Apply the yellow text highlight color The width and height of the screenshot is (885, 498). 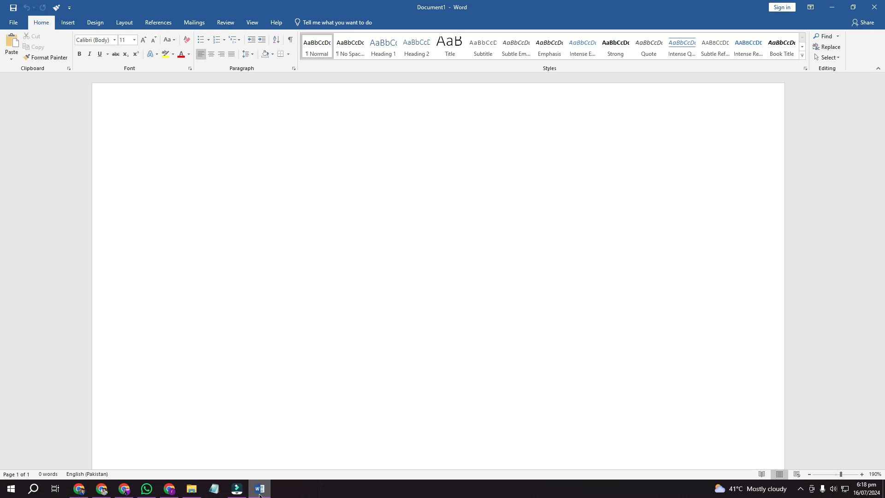pyautogui.click(x=165, y=54)
